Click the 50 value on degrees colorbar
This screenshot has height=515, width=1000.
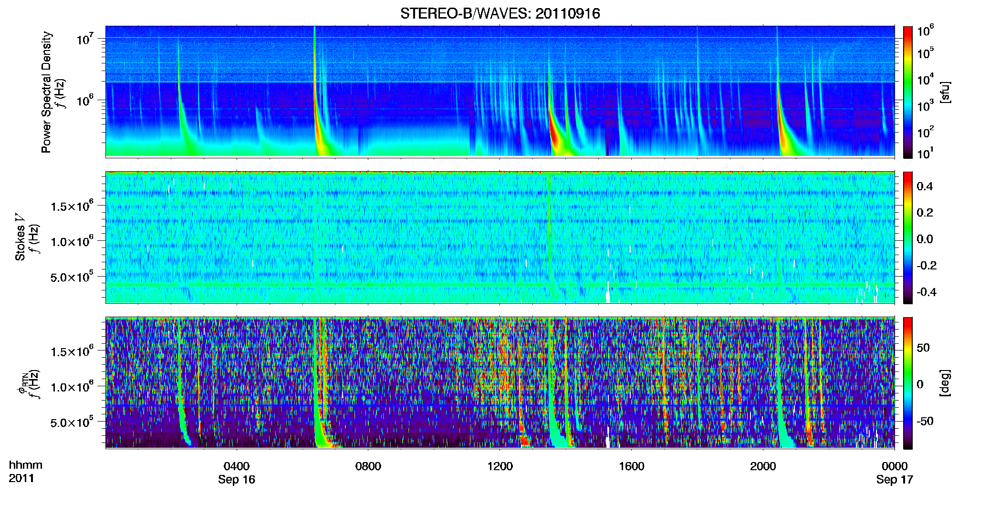[923, 348]
